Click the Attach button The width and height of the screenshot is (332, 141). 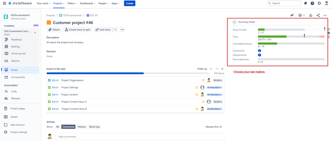[x=54, y=30]
